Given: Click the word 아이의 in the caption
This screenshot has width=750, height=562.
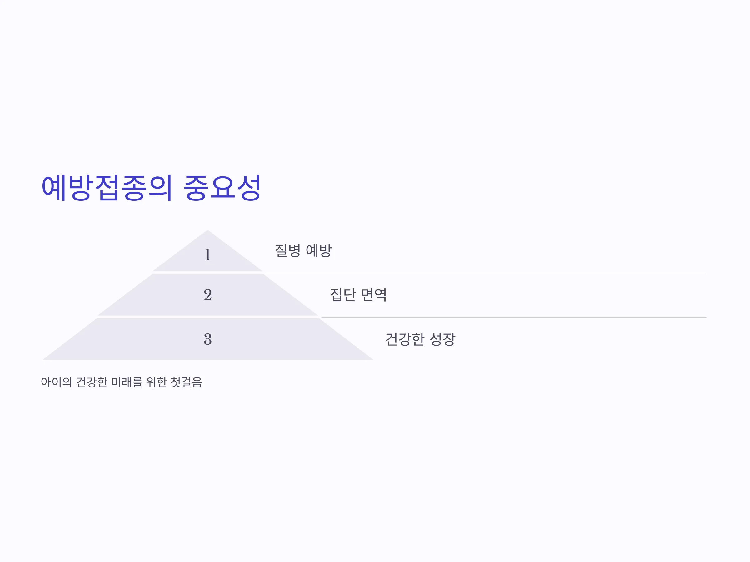Looking at the screenshot, I should pos(56,382).
